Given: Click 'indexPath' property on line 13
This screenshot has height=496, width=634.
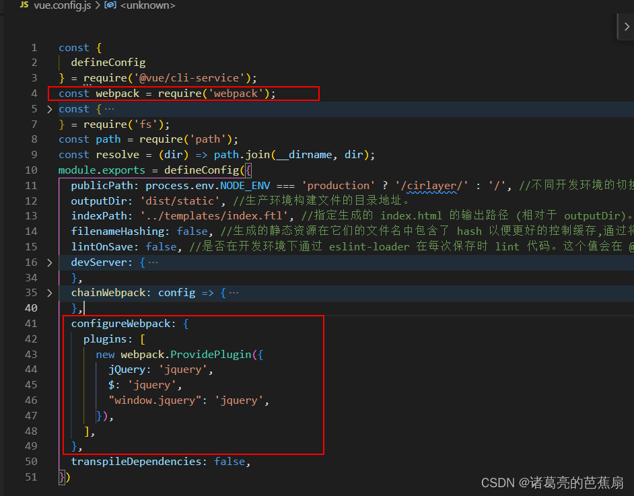Looking at the screenshot, I should point(99,216).
